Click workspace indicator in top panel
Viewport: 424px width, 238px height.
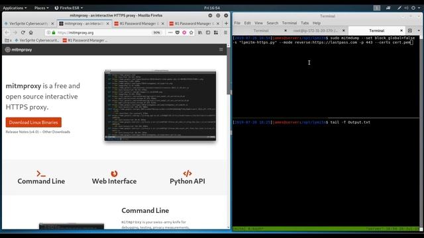[x=377, y=8]
